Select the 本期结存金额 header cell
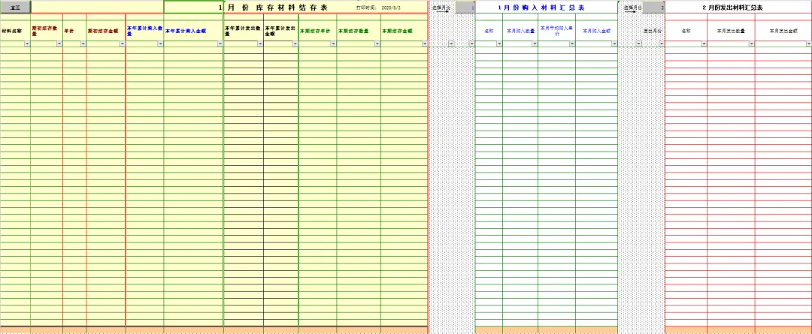Screen dimensions: 812x334 point(404,31)
